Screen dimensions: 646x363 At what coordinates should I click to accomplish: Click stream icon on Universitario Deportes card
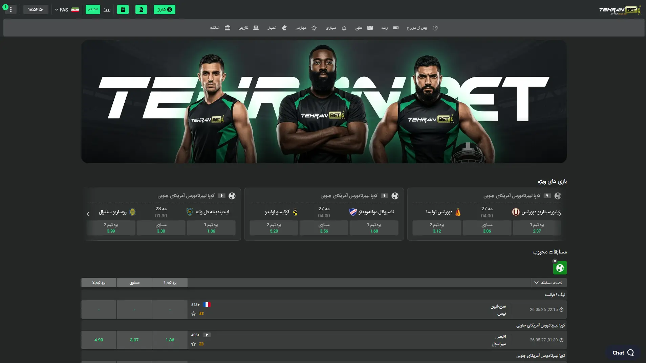pyautogui.click(x=547, y=196)
